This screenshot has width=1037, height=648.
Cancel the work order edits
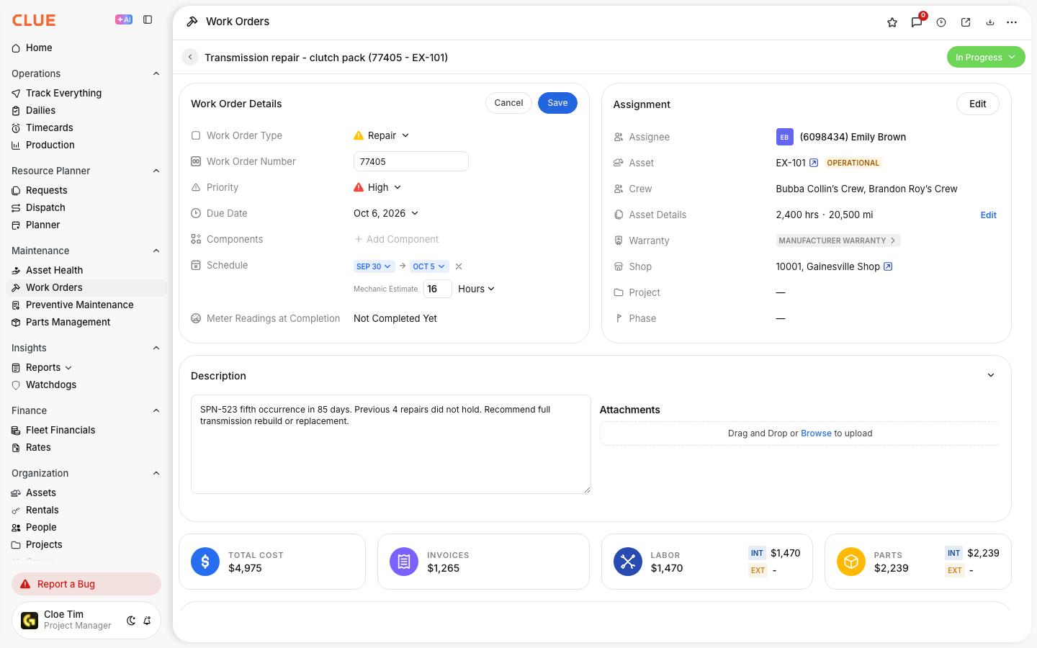tap(508, 103)
